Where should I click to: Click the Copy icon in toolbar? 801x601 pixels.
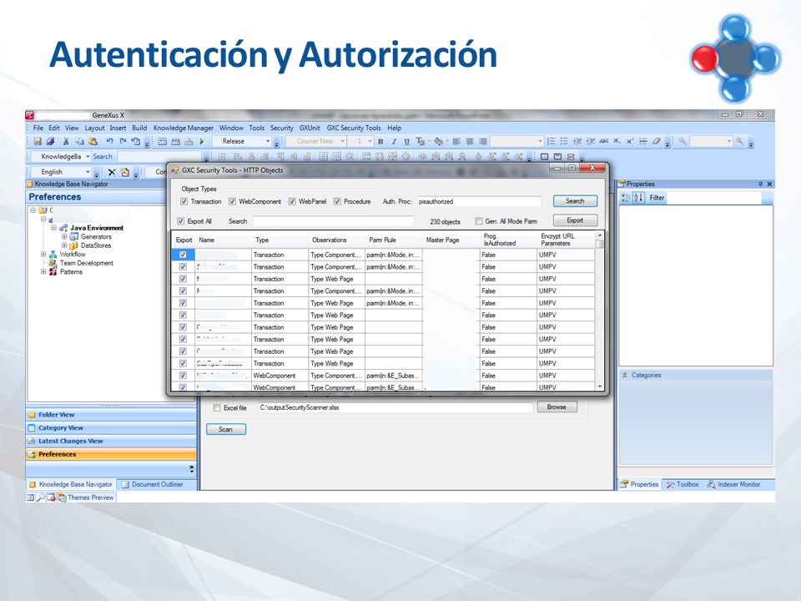click(79, 141)
